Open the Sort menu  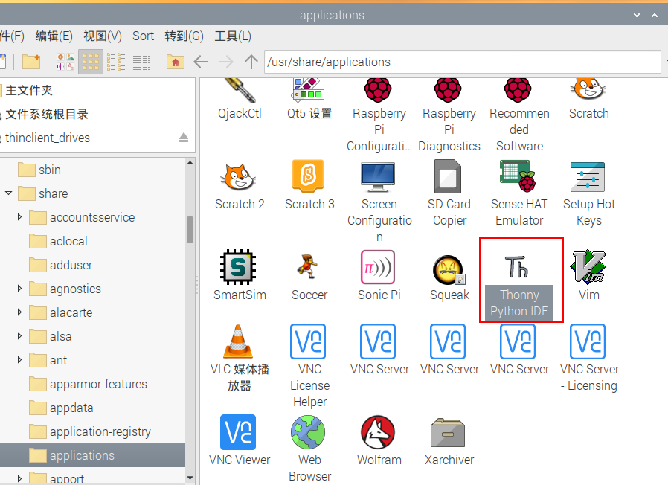pos(143,36)
